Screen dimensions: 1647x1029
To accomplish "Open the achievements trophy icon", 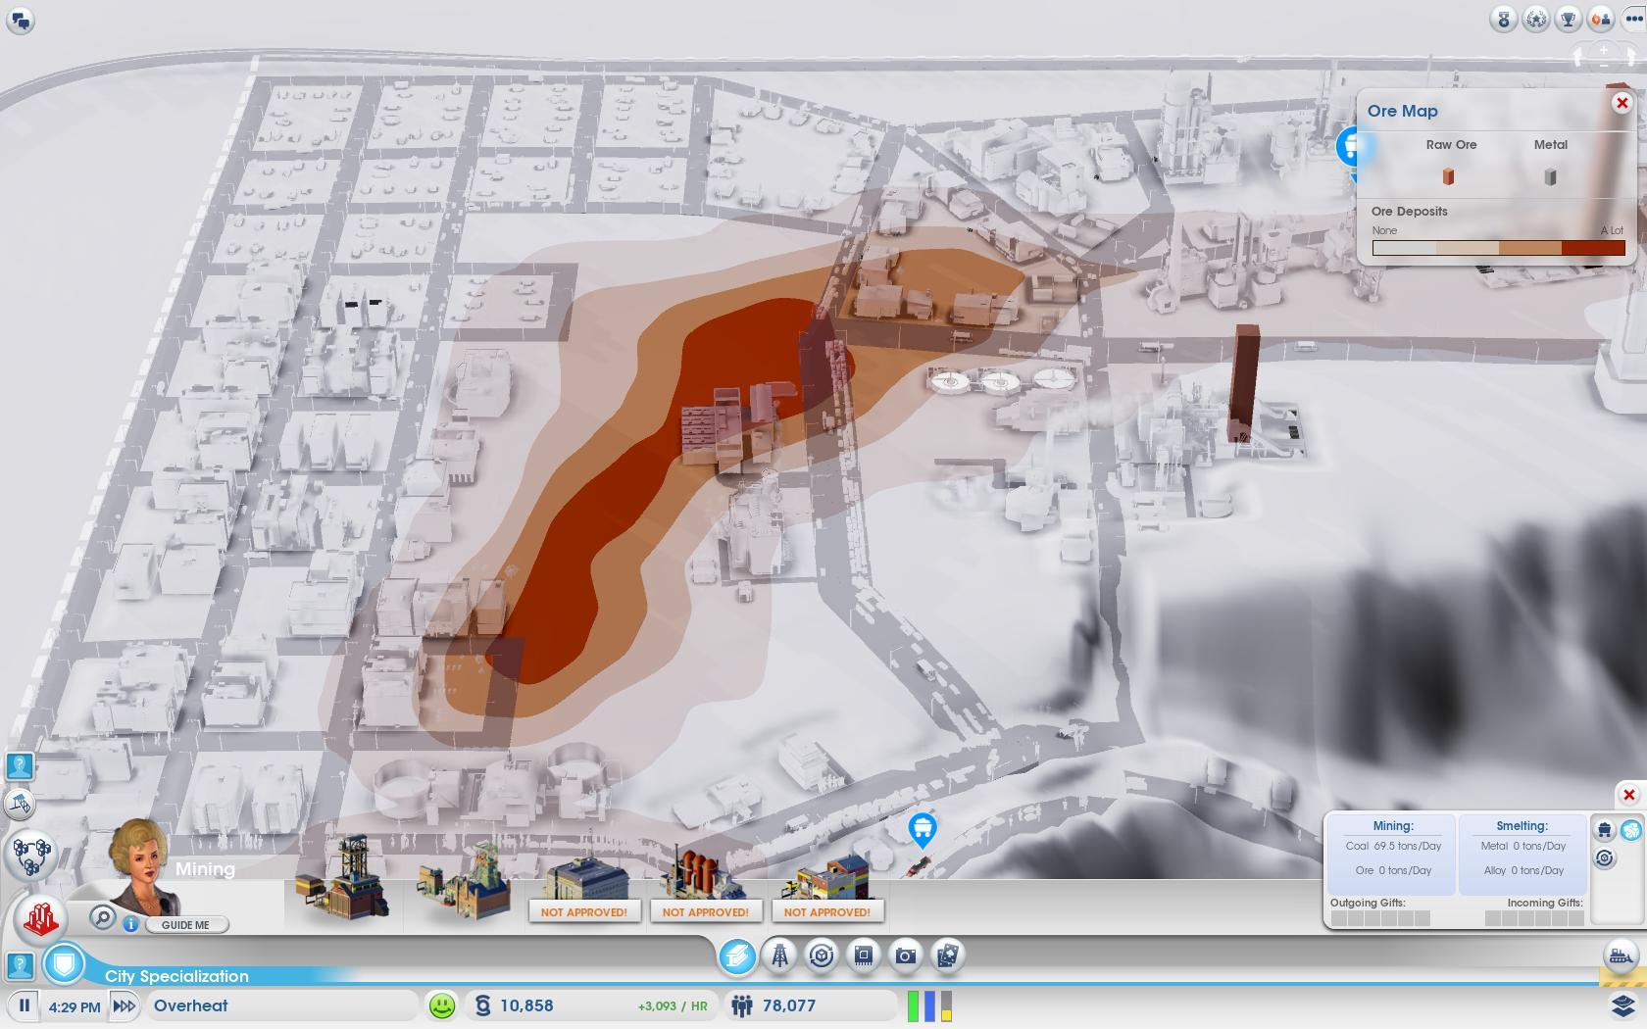I will coord(1568,20).
